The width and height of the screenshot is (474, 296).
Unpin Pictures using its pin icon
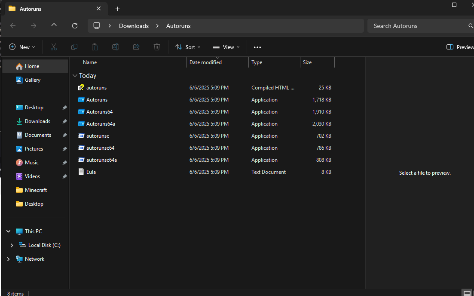[64, 149]
